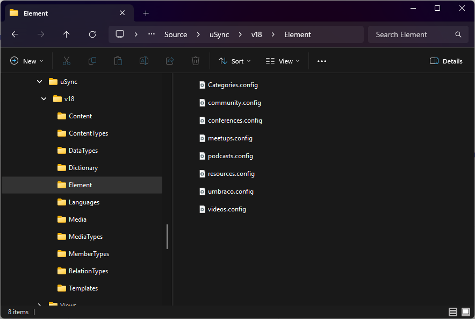The width and height of the screenshot is (475, 319).
Task: Open the New item dropdown
Action: 26,61
